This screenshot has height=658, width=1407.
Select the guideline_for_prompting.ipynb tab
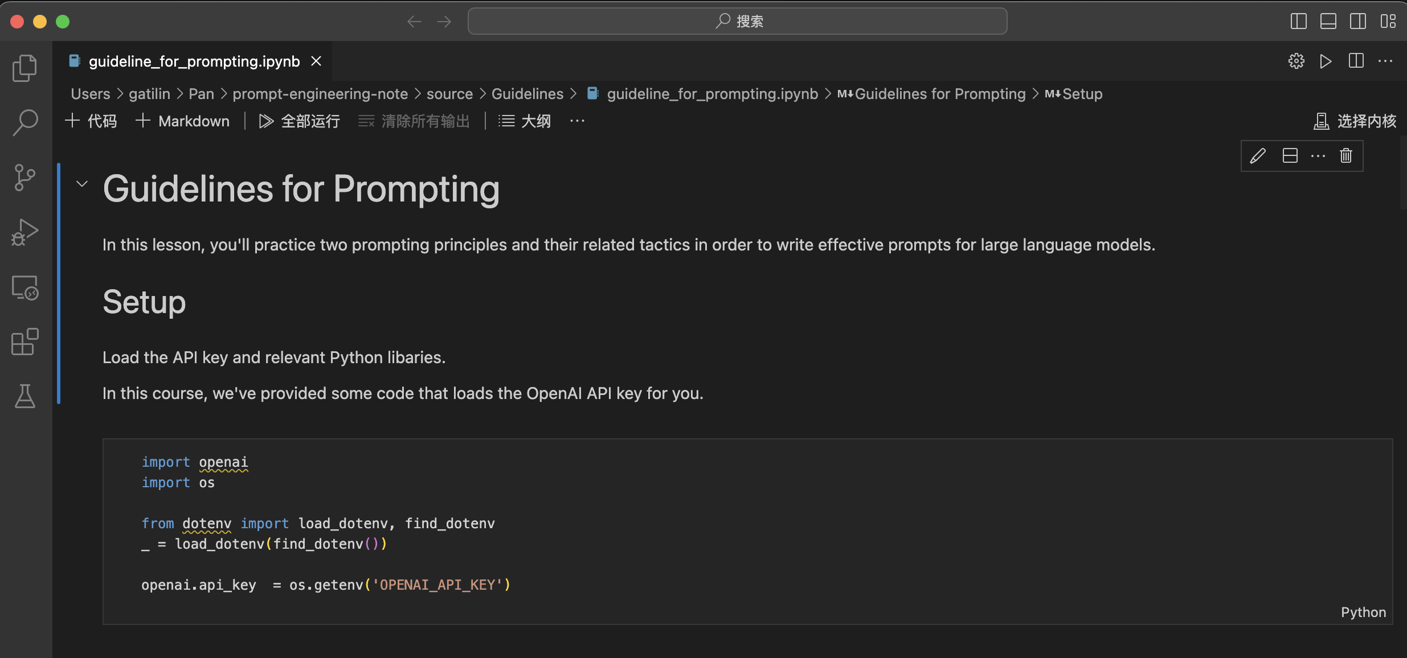193,61
